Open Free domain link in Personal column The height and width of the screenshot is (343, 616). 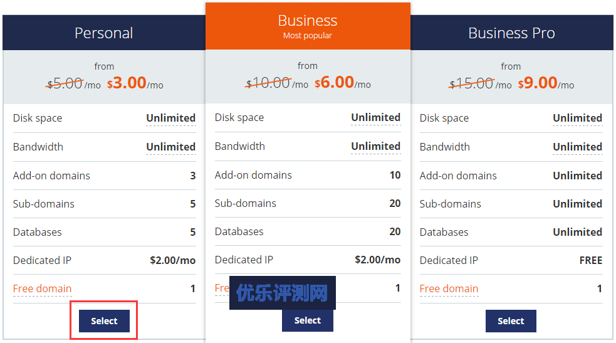pos(42,289)
